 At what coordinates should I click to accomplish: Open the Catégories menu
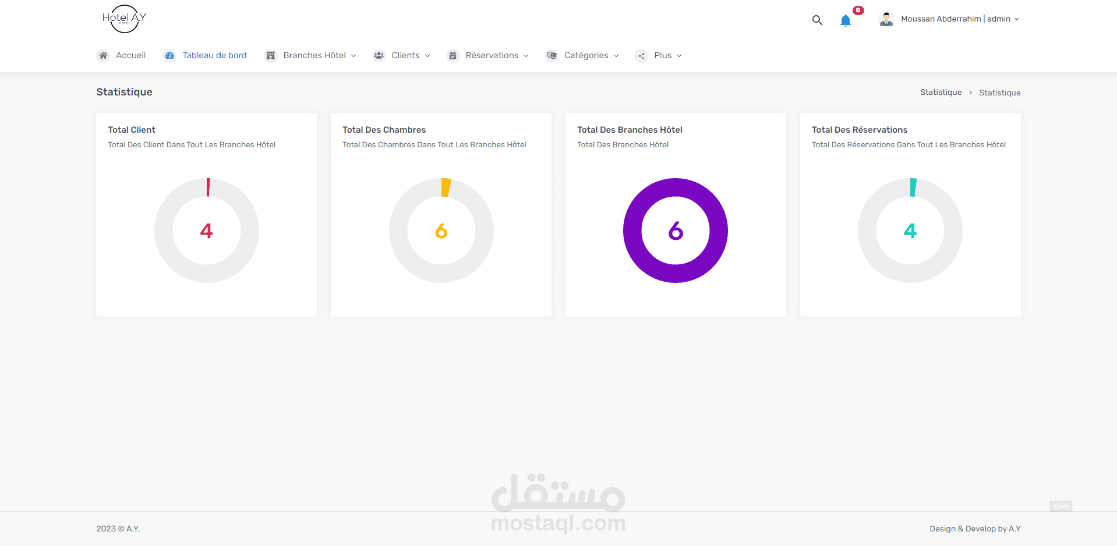(x=586, y=55)
